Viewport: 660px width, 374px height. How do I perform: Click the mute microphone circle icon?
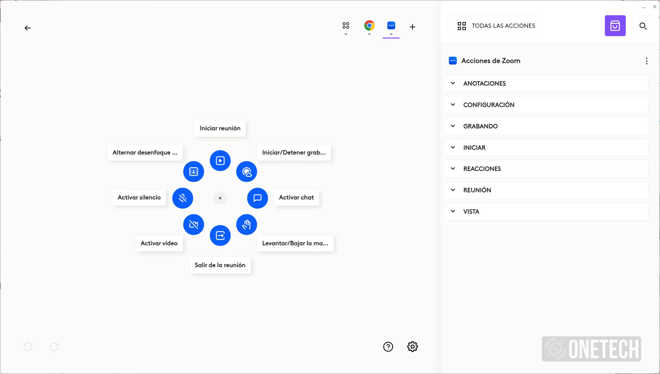tap(182, 198)
